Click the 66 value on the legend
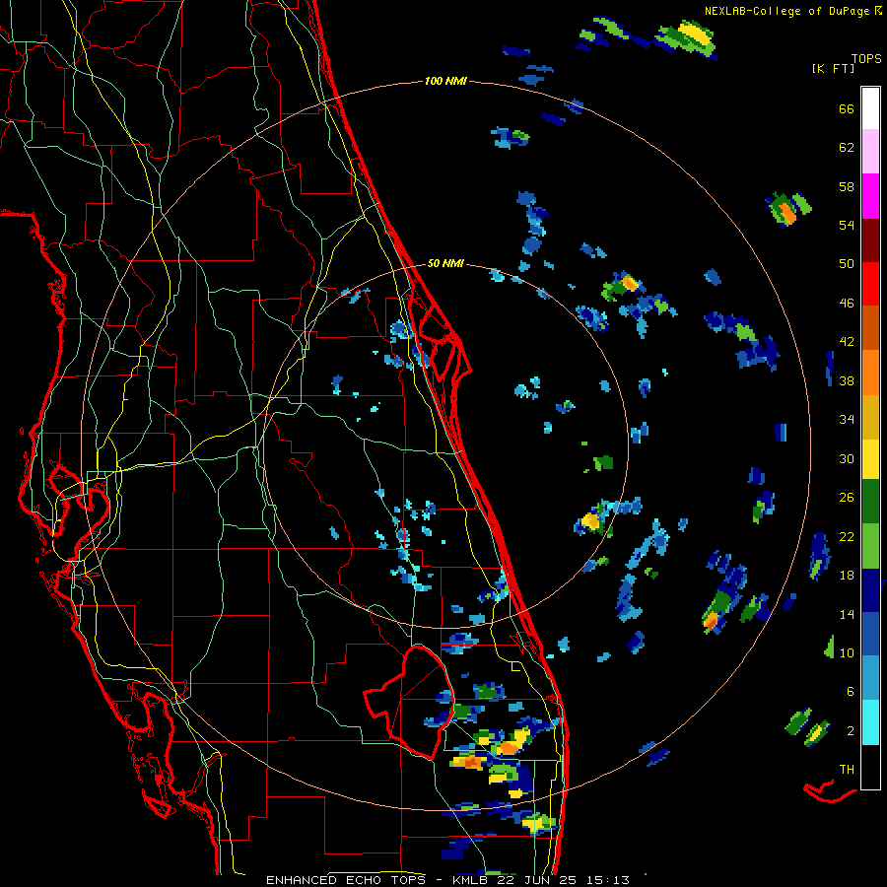The width and height of the screenshot is (887, 887). click(847, 108)
